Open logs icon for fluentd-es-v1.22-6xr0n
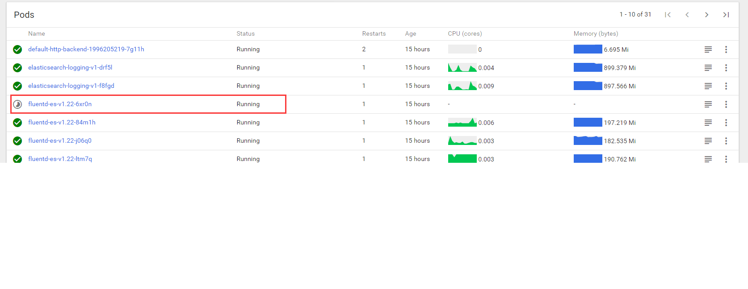This screenshot has height=289, width=748. pos(708,104)
